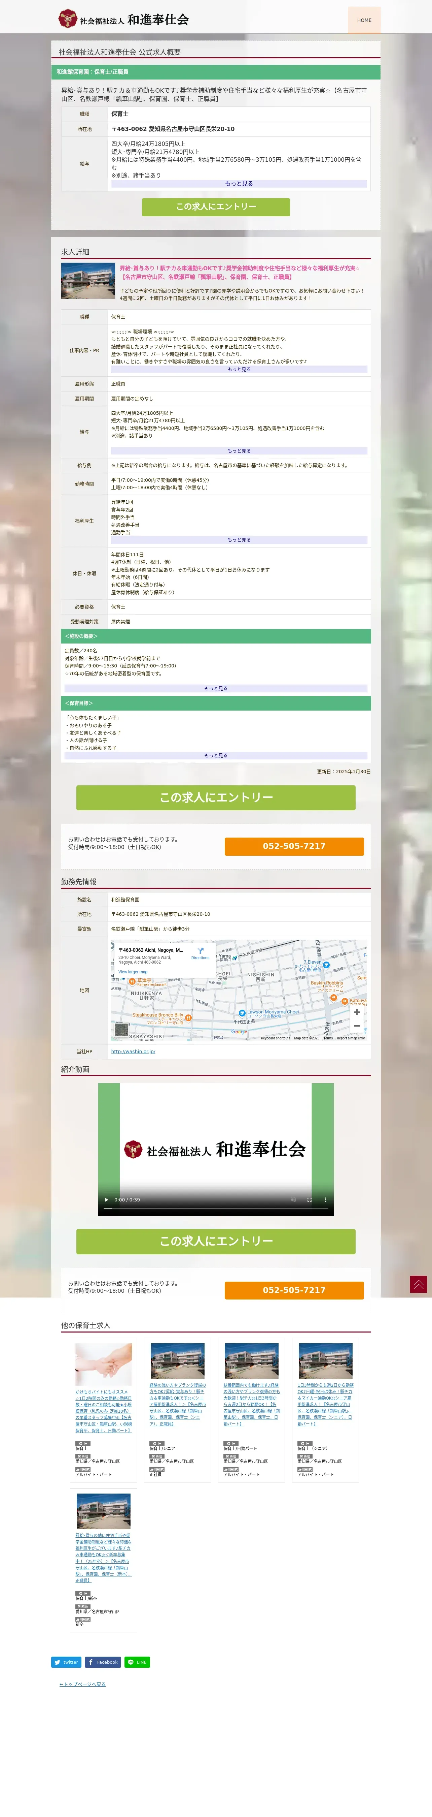Unmute the video with speaker icon
The image size is (432, 1817).
pos(293,1200)
